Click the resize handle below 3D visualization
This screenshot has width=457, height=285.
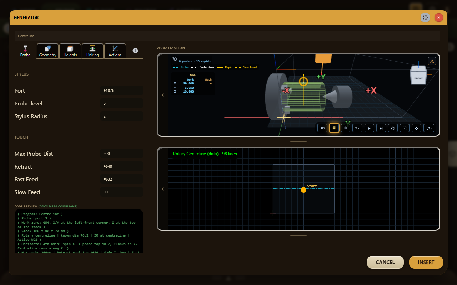(298, 141)
